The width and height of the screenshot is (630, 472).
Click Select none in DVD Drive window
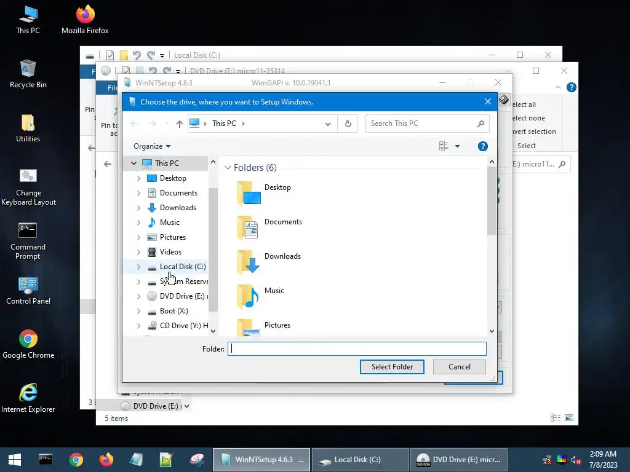[x=528, y=118]
